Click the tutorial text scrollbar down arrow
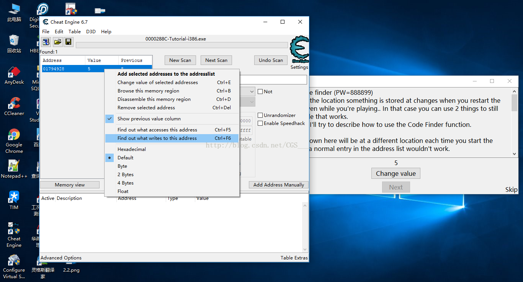Image resolution: width=523 pixels, height=282 pixels. pos(514,154)
